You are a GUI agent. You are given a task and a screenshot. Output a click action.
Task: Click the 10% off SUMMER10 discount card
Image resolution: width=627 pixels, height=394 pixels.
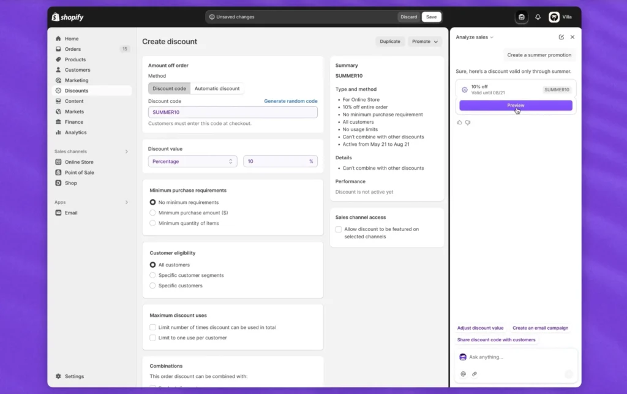[516, 89]
